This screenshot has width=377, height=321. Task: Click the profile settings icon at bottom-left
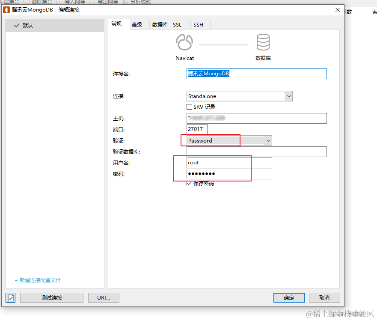11,298
